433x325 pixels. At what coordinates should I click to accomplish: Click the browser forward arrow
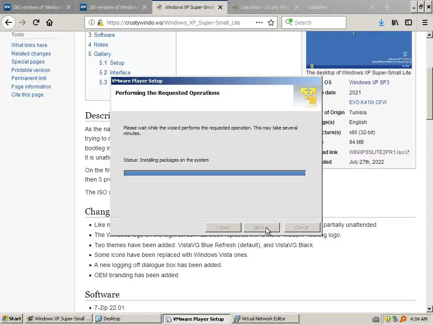pyautogui.click(x=22, y=22)
